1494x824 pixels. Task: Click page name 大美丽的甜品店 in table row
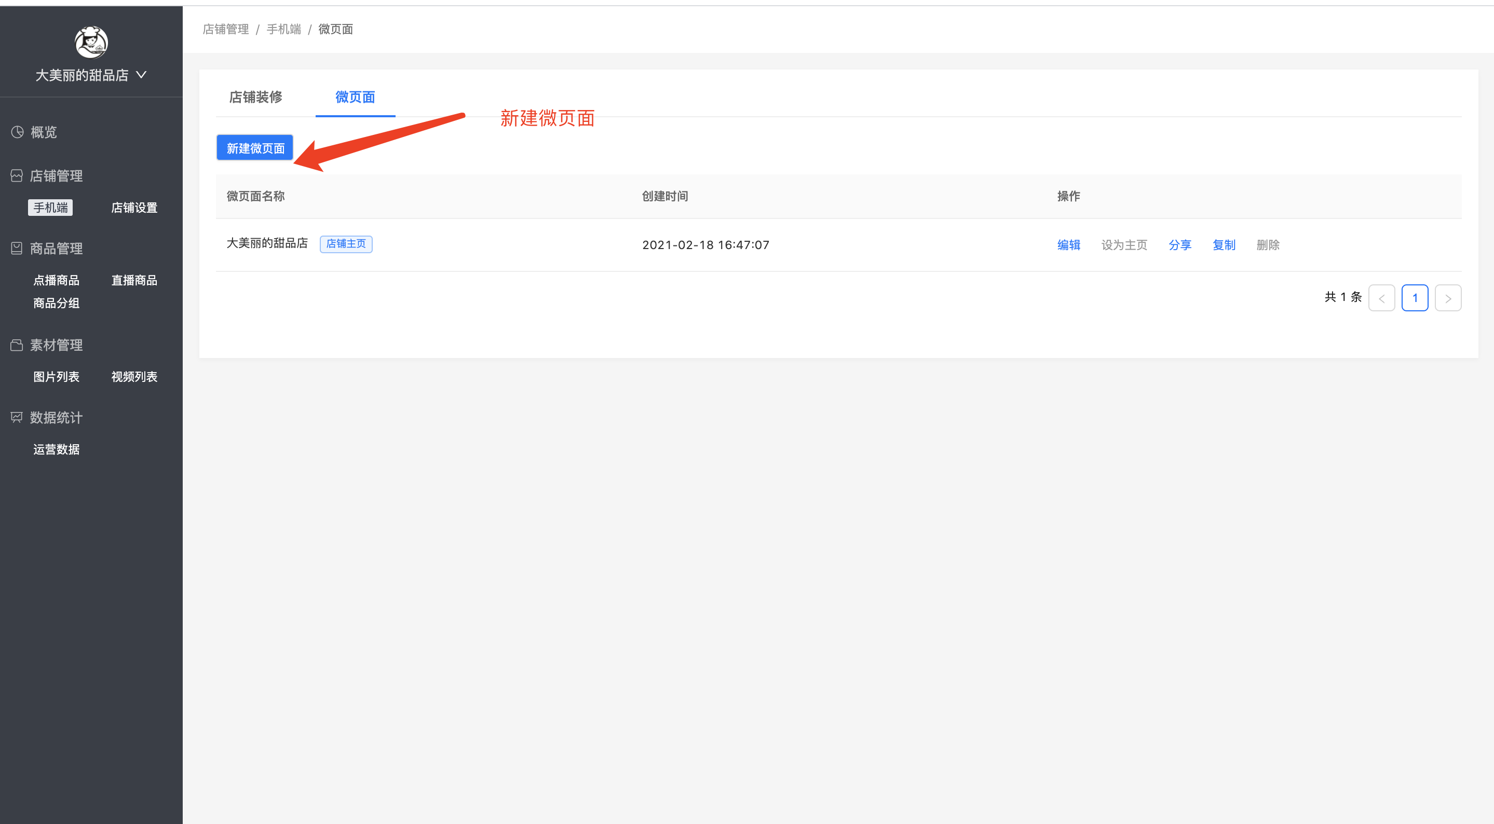click(267, 243)
